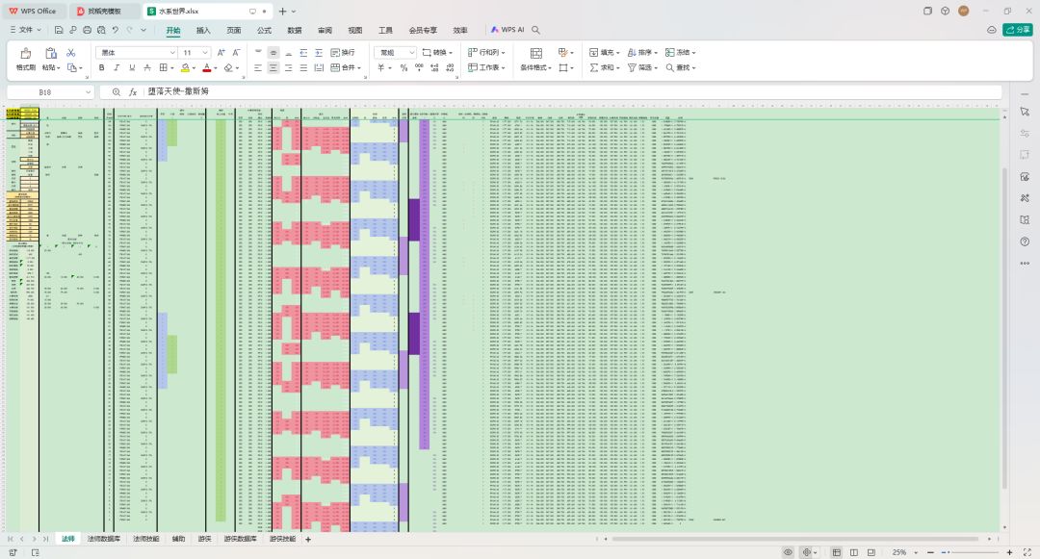Click the cloud sync icon near 分享
1040x559 pixels.
[x=992, y=30]
